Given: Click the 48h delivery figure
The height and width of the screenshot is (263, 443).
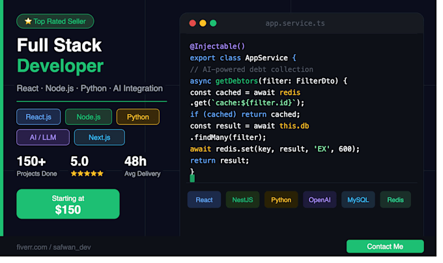Looking at the screenshot, I should (136, 161).
